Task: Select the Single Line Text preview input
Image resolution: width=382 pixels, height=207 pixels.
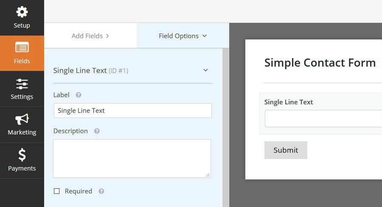Action: (323, 119)
